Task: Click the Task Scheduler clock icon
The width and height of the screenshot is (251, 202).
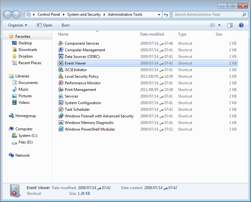Action: click(61, 109)
